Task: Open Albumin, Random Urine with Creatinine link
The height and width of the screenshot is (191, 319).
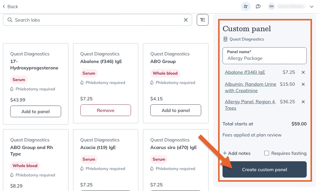Action: pos(251,87)
